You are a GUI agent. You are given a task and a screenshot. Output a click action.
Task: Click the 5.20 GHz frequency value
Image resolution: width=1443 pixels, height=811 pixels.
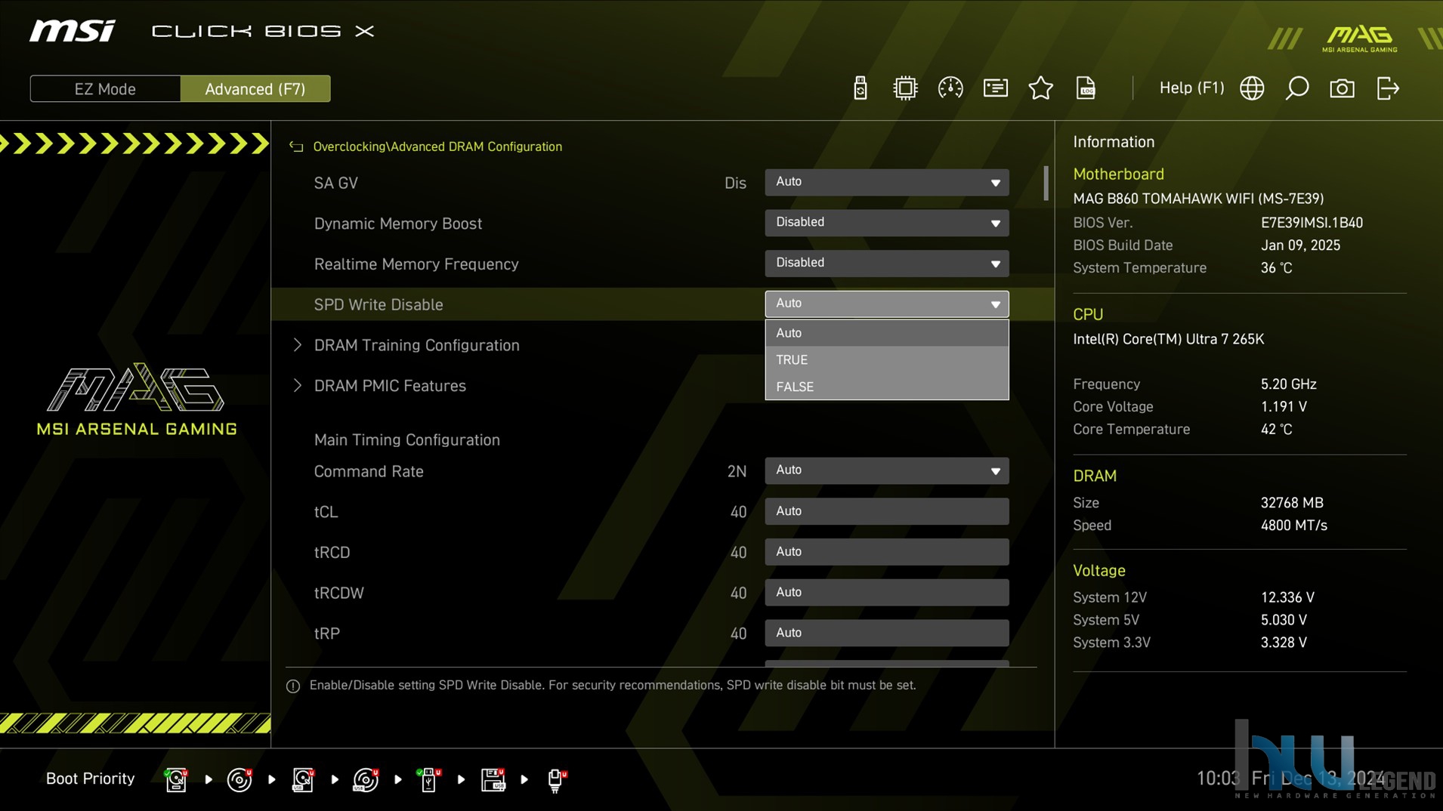coord(1288,384)
